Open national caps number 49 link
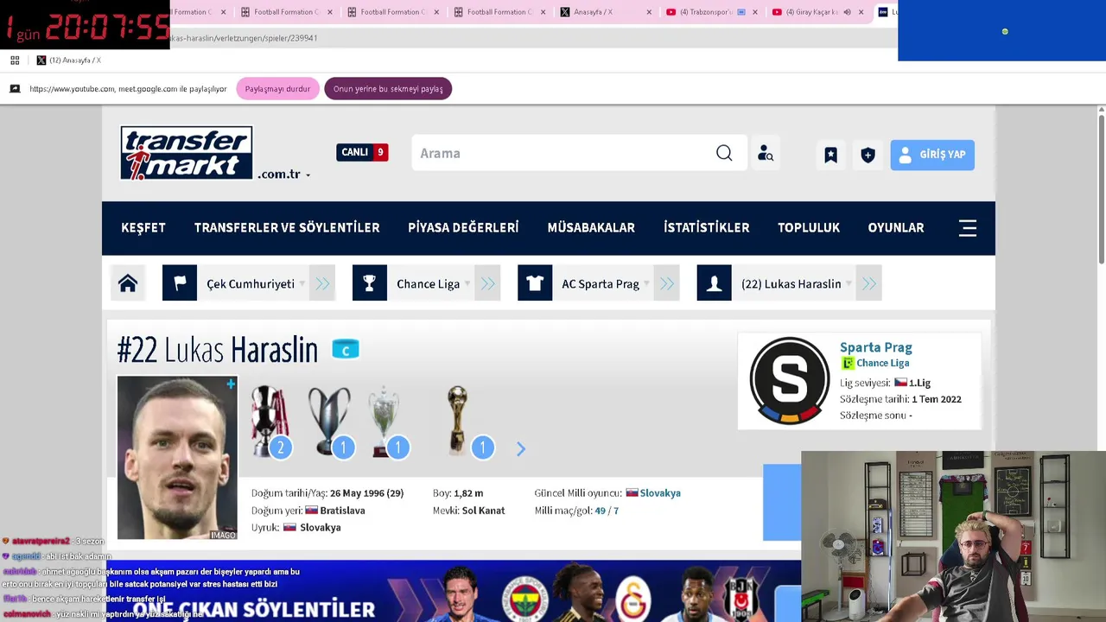Image resolution: width=1106 pixels, height=622 pixels. pos(600,511)
